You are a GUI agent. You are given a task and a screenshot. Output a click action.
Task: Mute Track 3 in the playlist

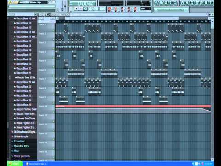point(53,49)
